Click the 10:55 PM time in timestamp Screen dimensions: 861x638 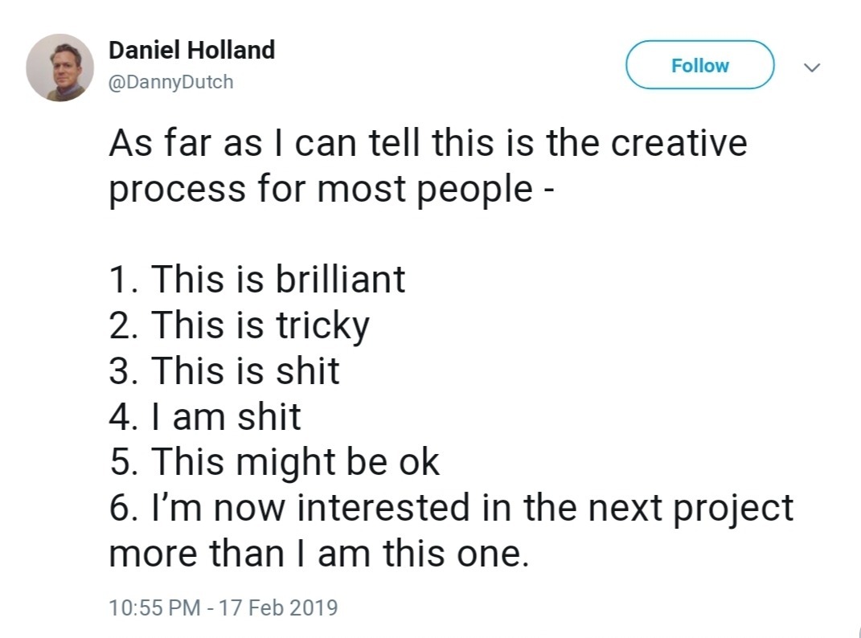click(154, 607)
